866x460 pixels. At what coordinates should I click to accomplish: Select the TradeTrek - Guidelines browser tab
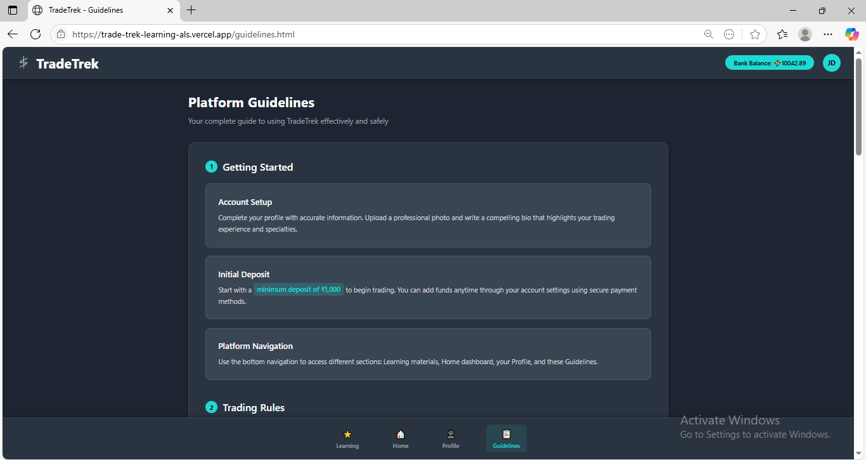[x=103, y=10]
